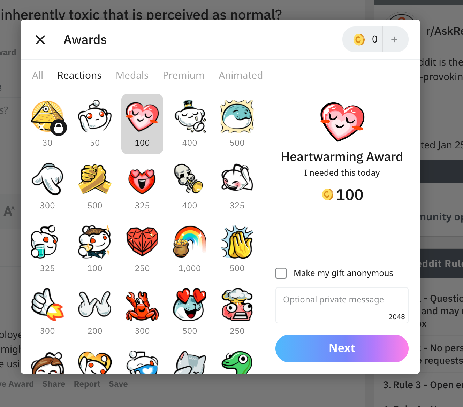Enable Make my gift anonymous checkbox
The height and width of the screenshot is (407, 463).
281,273
